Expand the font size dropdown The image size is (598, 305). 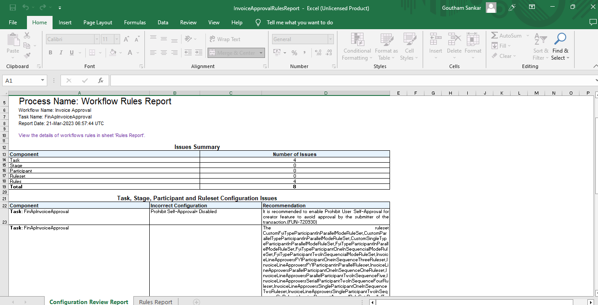116,39
